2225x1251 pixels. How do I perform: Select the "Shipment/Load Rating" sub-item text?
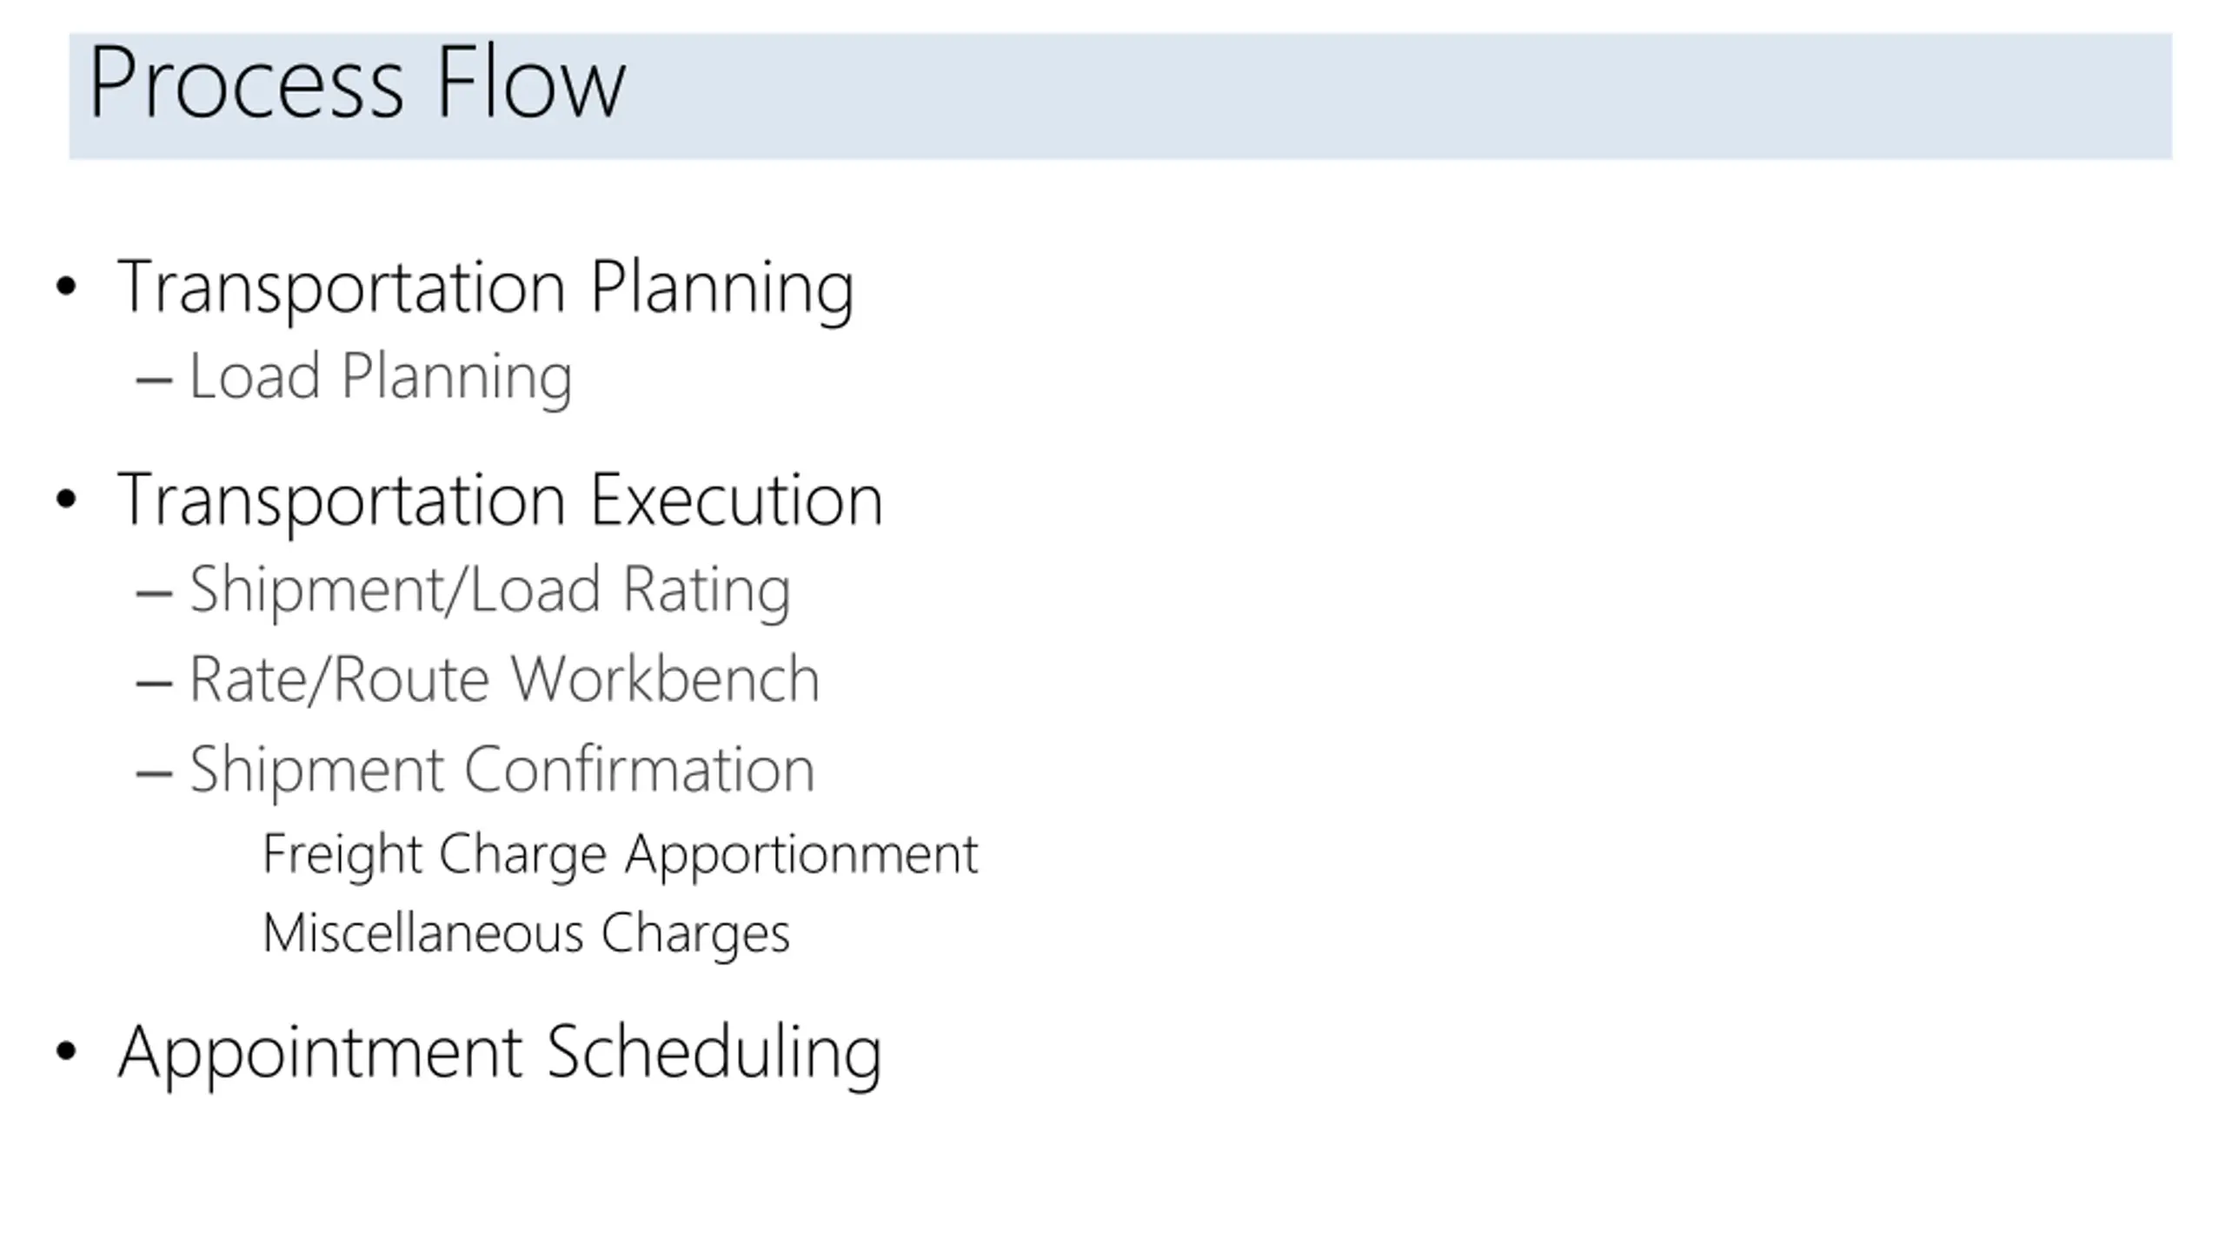pos(490,591)
